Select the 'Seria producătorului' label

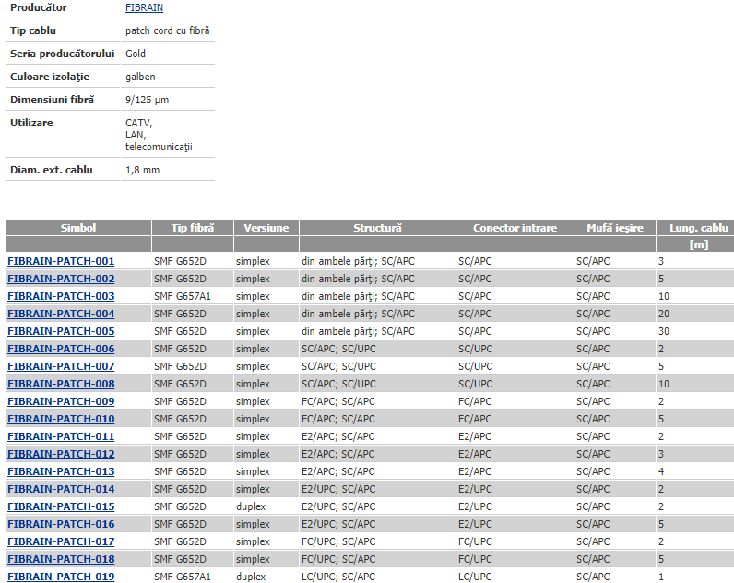63,54
